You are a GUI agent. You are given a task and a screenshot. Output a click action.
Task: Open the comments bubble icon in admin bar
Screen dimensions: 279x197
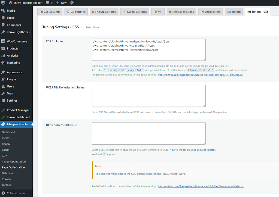[x=47, y=3]
